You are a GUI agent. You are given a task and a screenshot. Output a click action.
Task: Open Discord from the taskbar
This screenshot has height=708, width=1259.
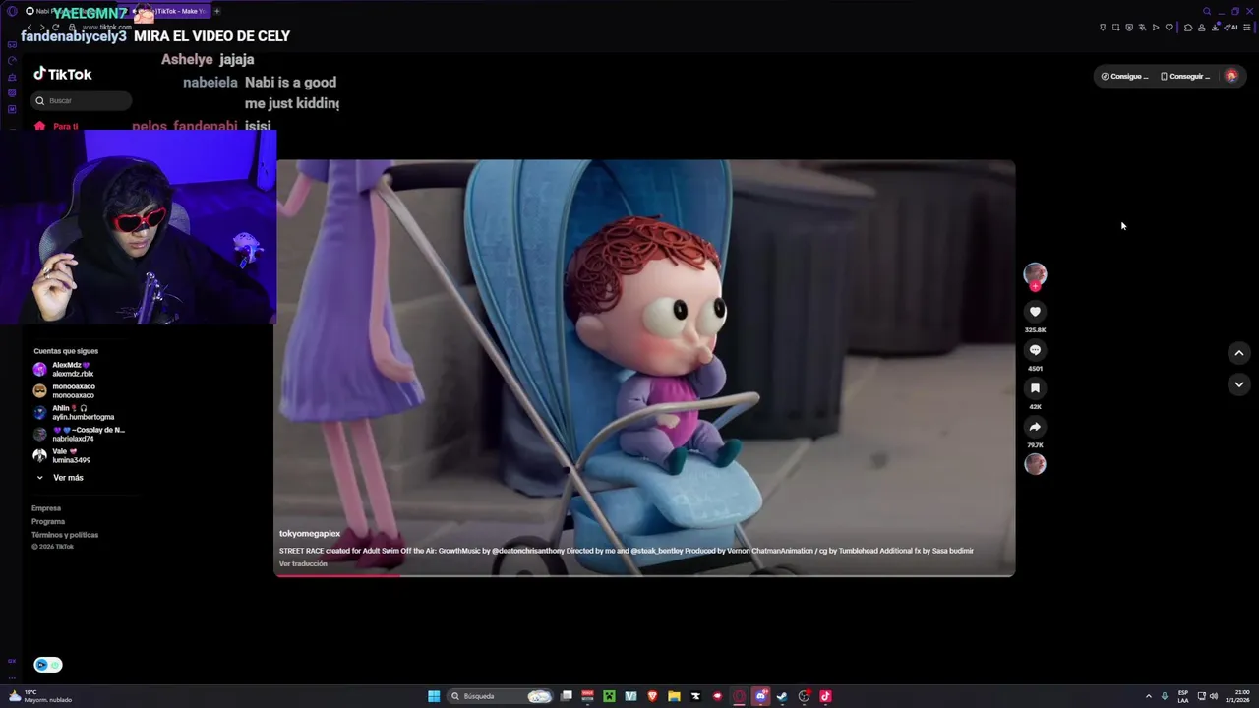tap(760, 696)
